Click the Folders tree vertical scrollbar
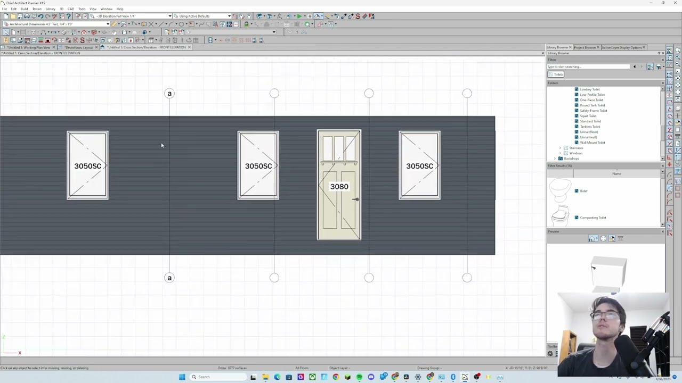The width and height of the screenshot is (682, 383). click(662, 123)
